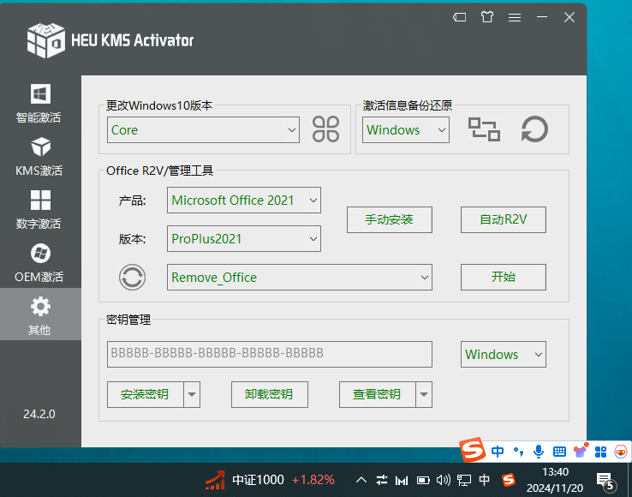Click the Sogou S icon in system tray

[509, 480]
